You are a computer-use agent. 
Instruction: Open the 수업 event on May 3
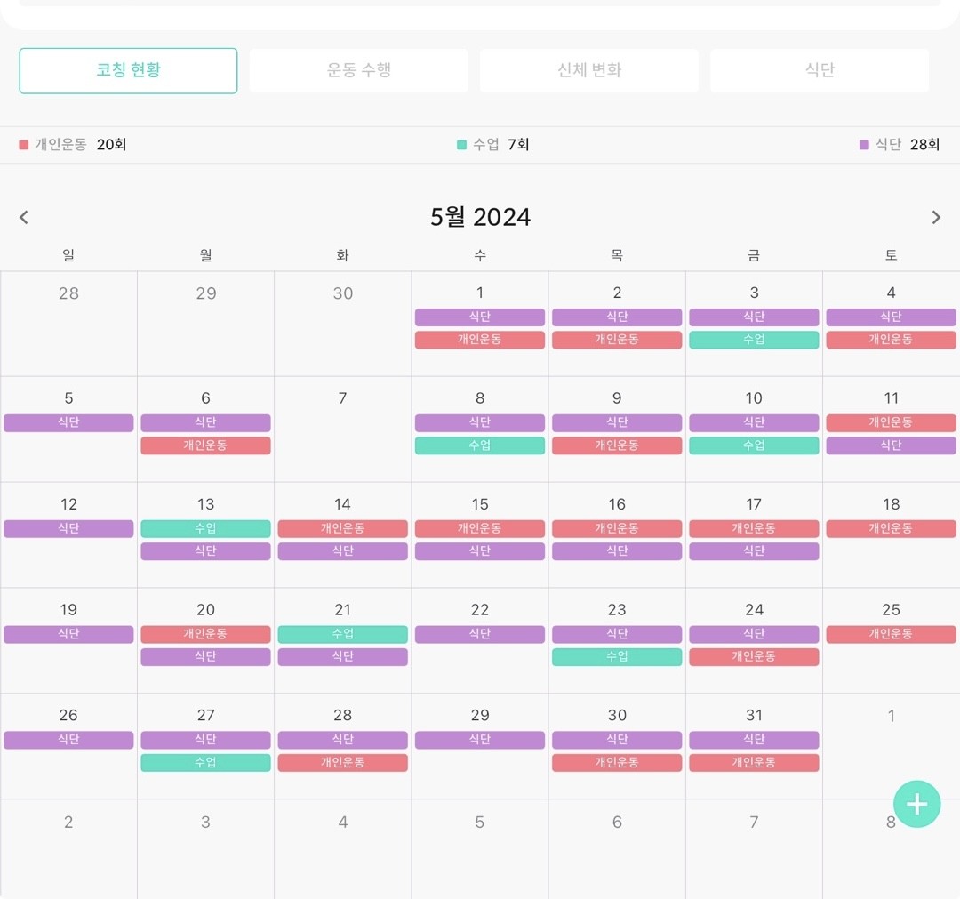pyautogui.click(x=754, y=340)
